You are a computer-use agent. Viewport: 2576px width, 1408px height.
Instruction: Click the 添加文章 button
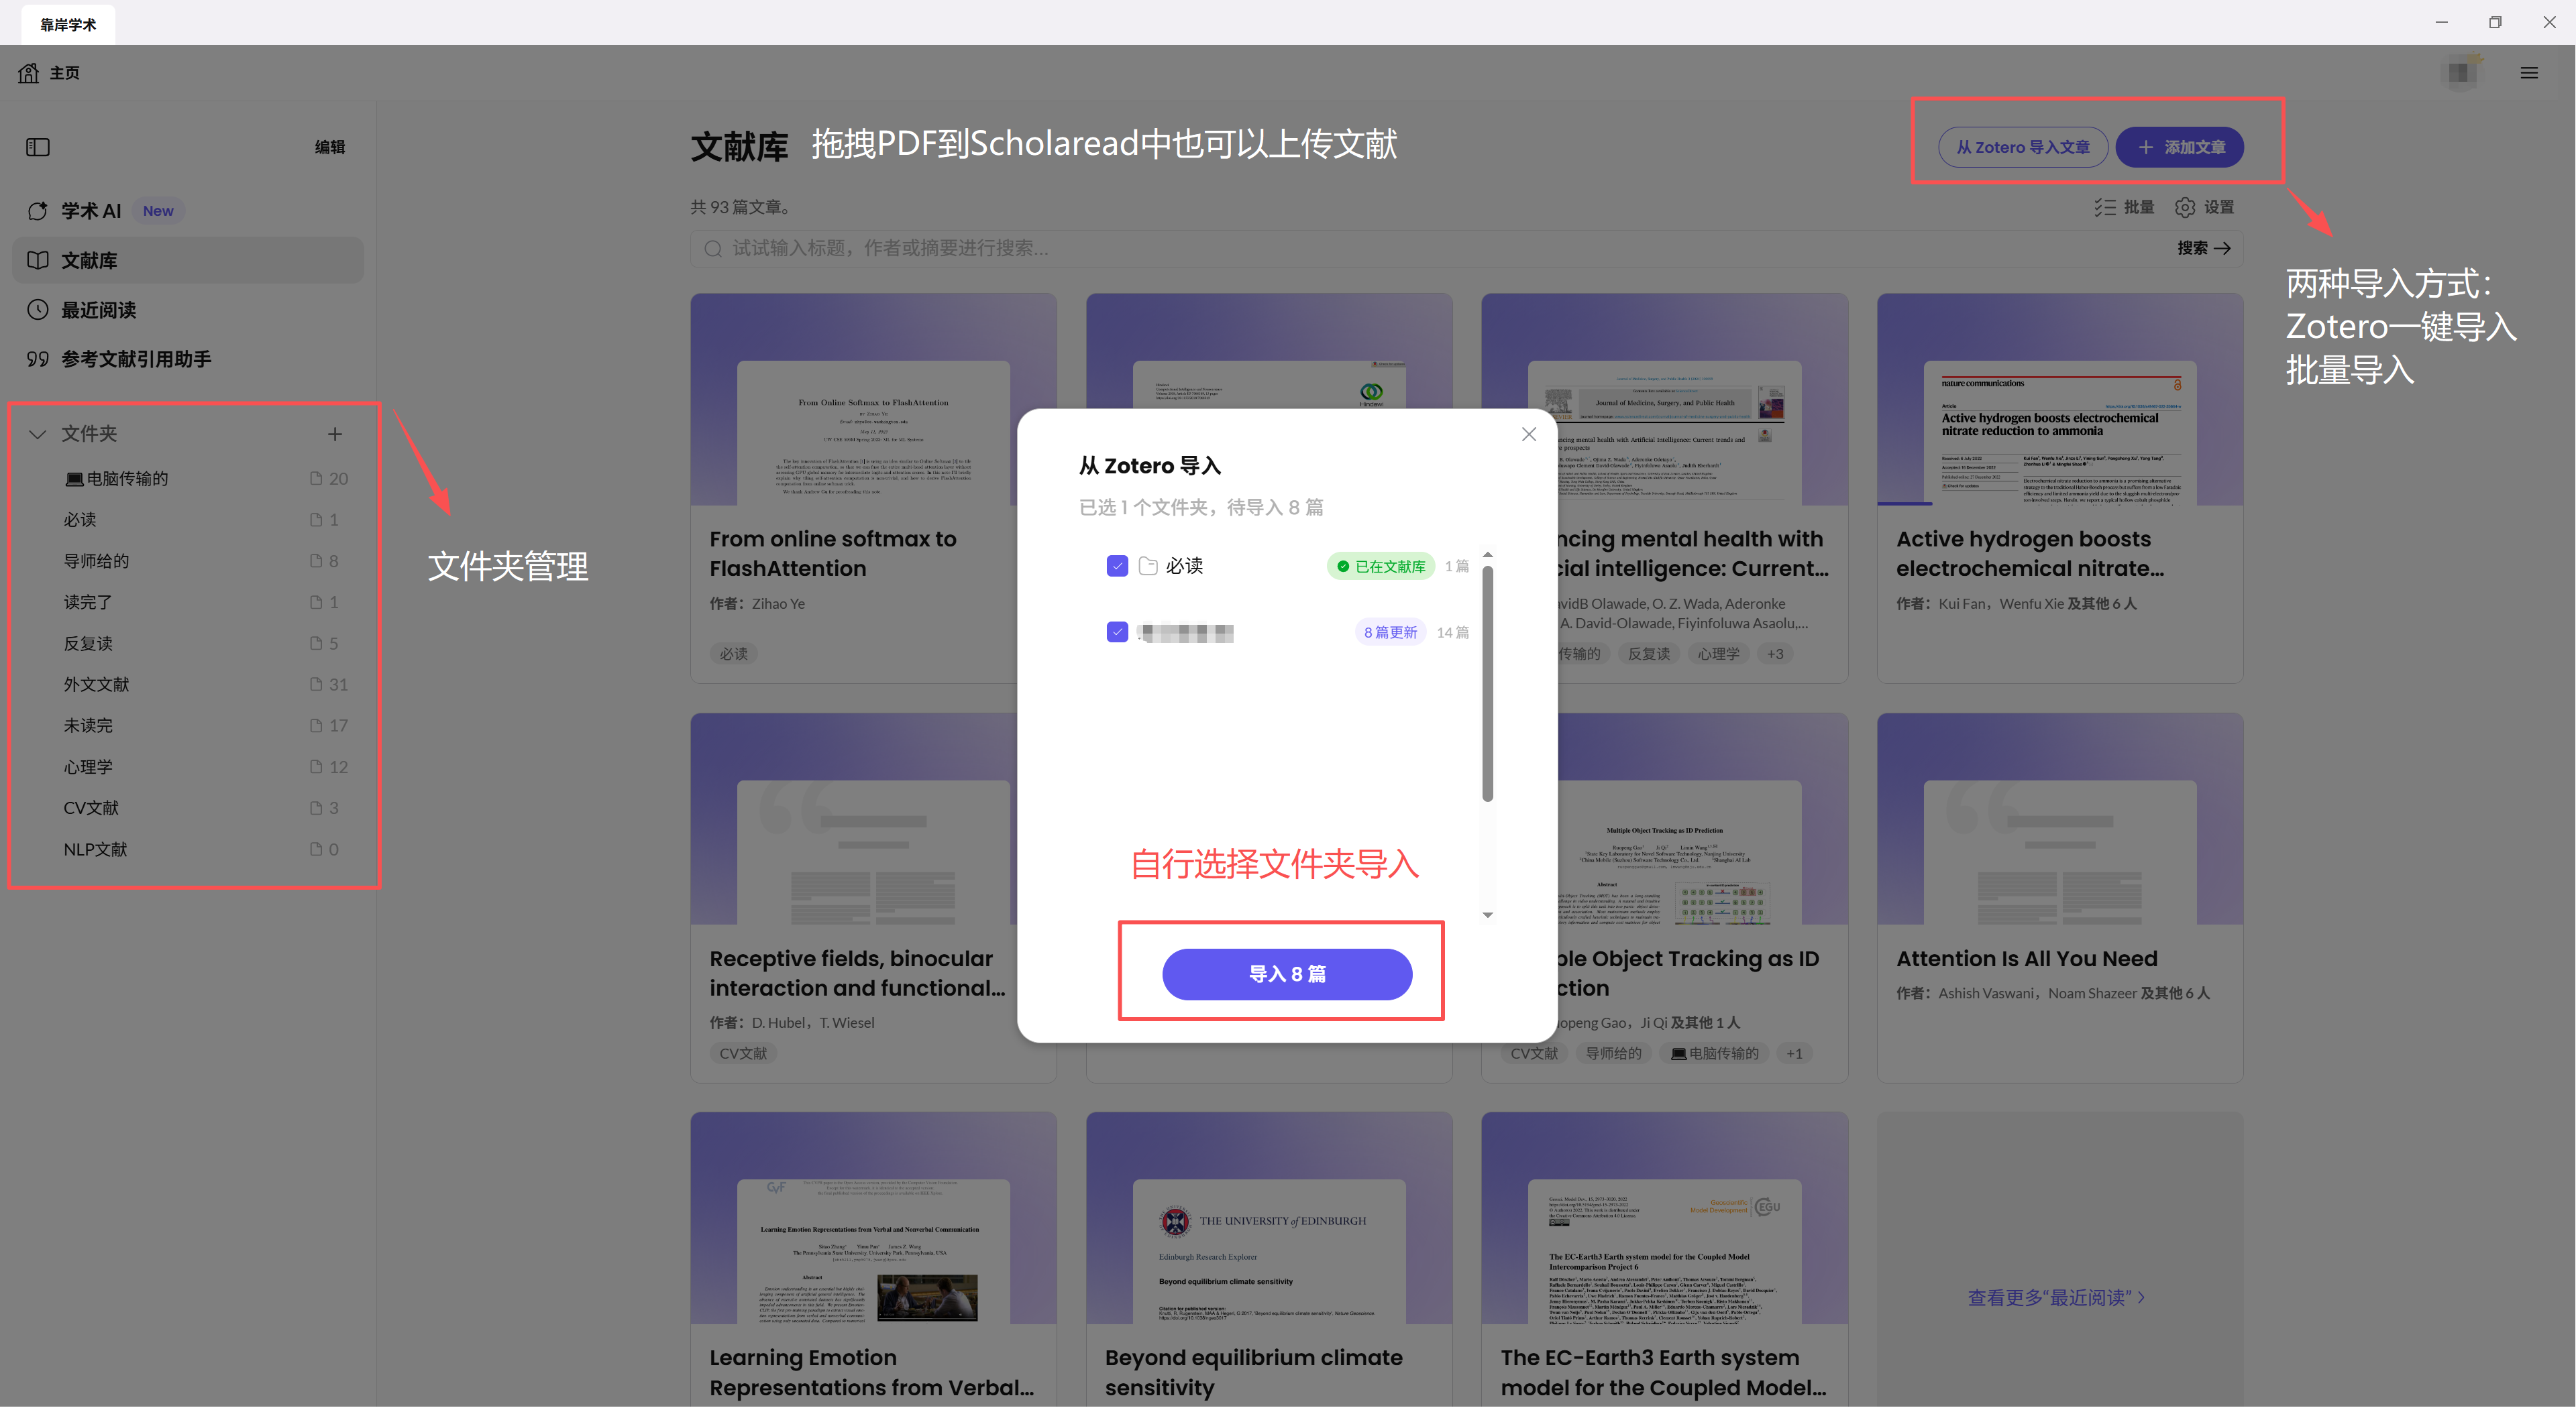pyautogui.click(x=2180, y=147)
